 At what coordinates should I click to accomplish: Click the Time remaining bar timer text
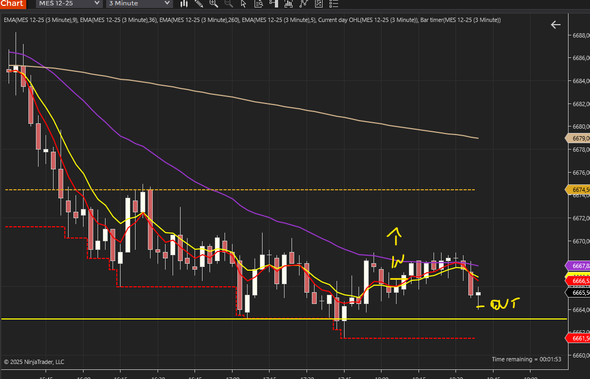click(526, 359)
